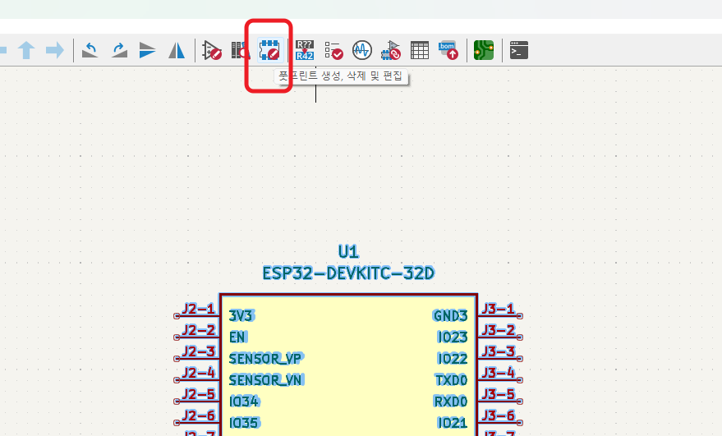This screenshot has height=436, width=722.
Task: Open the PCB editor
Action: tap(484, 50)
